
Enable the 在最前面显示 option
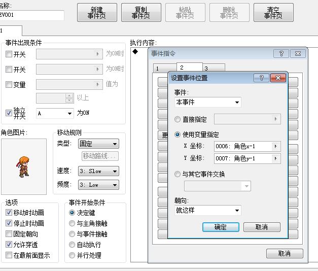(x=9, y=255)
